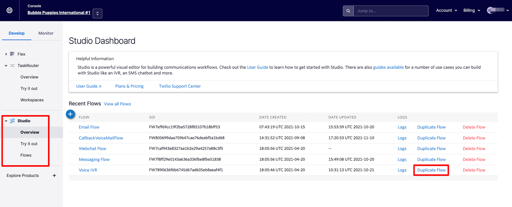Expand the Account menu
This screenshot has width=512, height=207.
click(x=446, y=11)
